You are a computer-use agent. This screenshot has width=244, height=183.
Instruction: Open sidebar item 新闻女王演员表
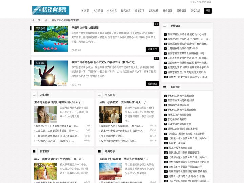(x=177, y=143)
